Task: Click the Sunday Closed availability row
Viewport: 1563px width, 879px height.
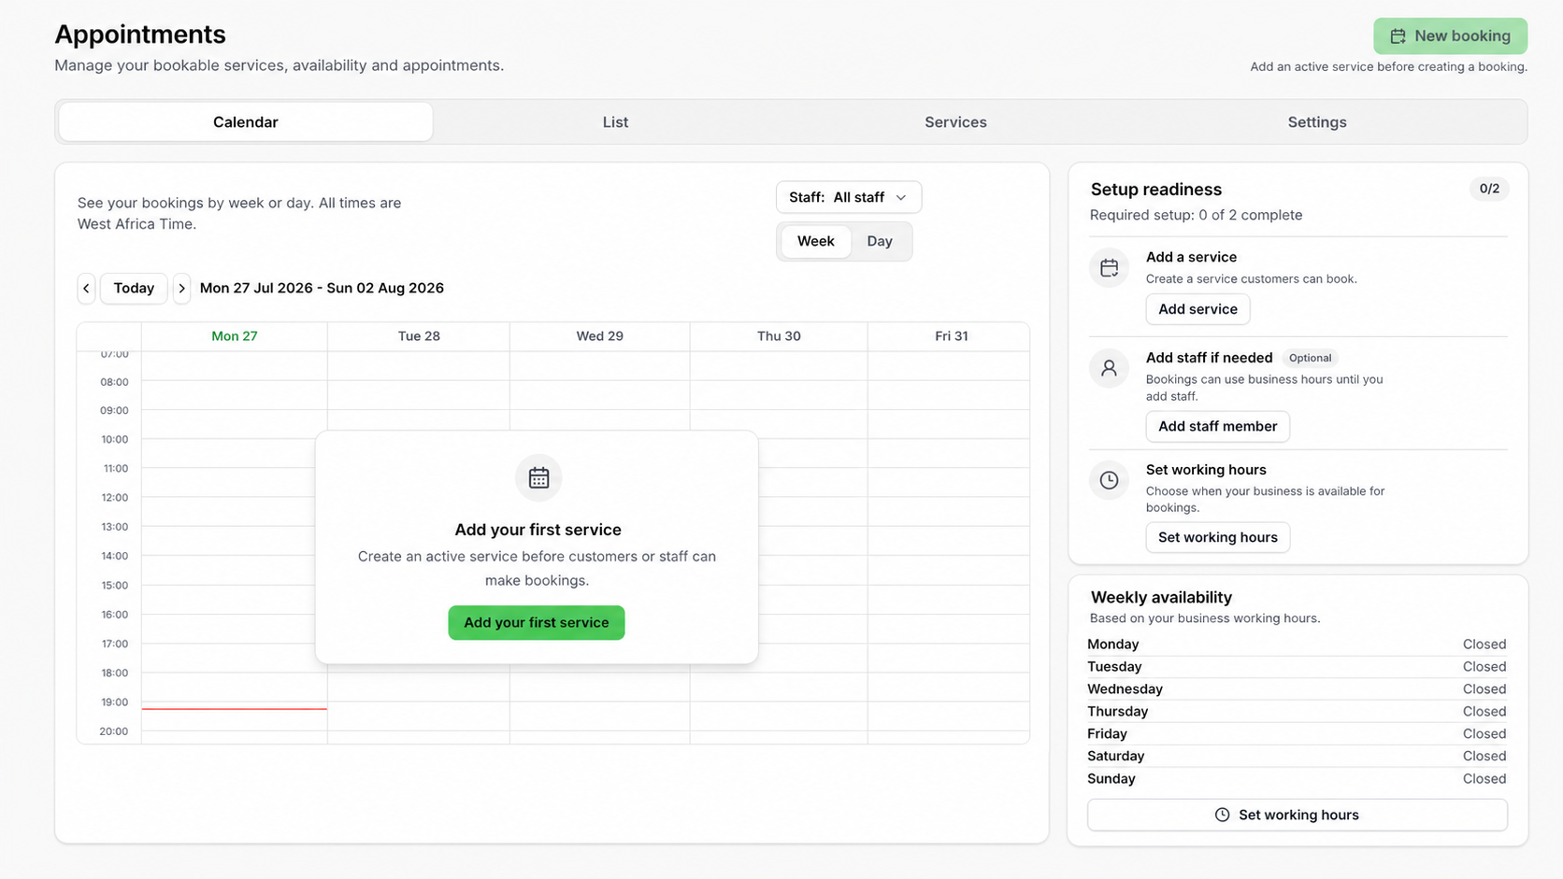Action: 1297,779
